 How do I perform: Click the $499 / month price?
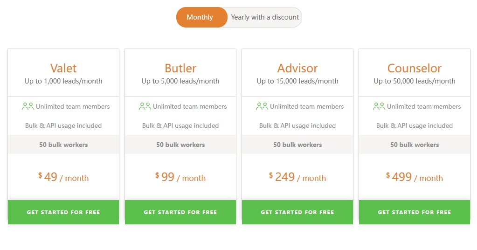tap(415, 177)
